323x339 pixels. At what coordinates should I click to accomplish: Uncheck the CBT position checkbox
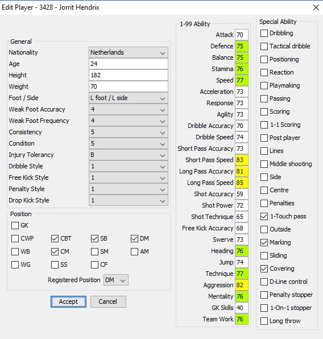55,238
